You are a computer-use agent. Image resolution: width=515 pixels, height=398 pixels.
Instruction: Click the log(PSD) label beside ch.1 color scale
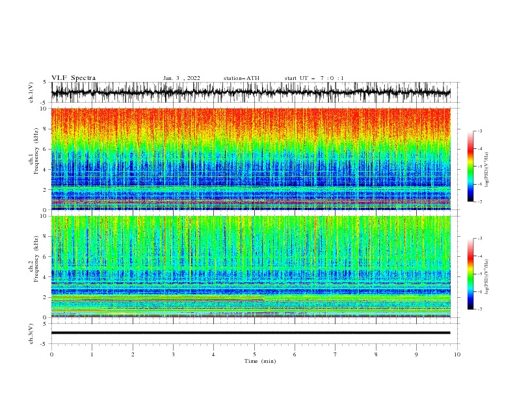486,170
